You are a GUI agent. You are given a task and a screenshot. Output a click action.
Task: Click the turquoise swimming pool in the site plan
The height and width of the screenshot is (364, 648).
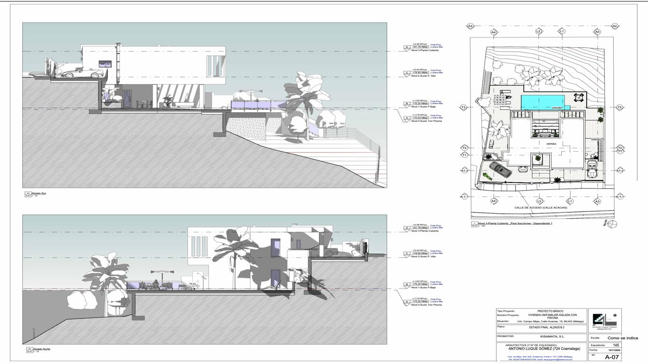pos(543,101)
